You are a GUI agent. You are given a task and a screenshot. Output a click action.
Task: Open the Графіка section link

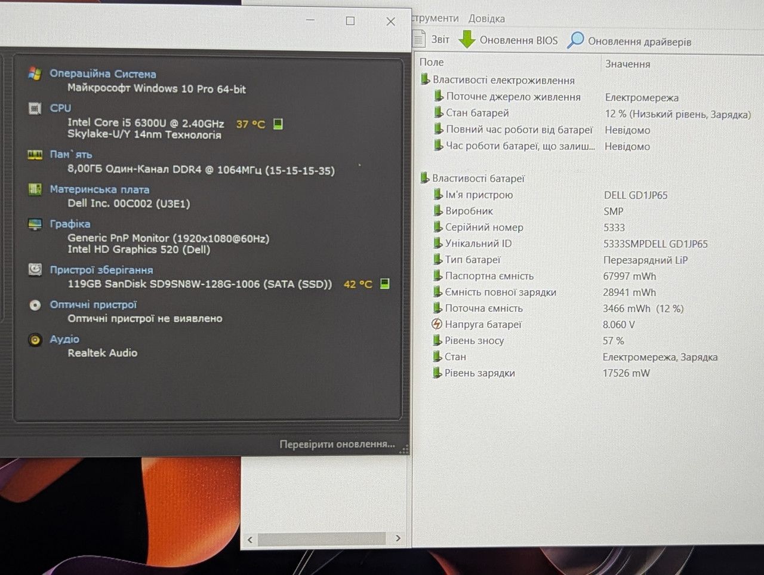(70, 224)
